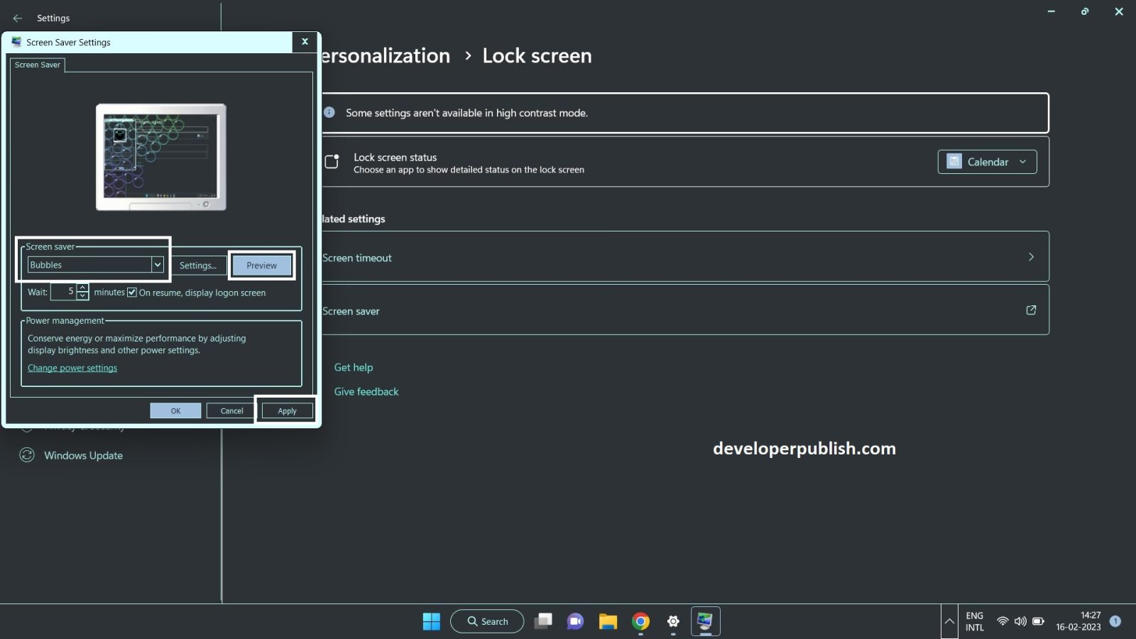Expand hidden icons in the system tray

click(x=949, y=621)
